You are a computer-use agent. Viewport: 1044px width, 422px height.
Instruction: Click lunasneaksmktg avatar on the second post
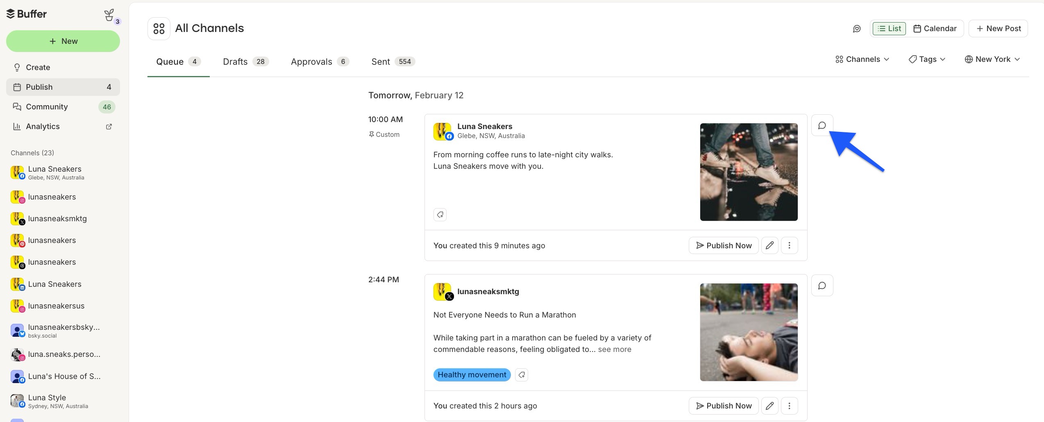pos(443,292)
